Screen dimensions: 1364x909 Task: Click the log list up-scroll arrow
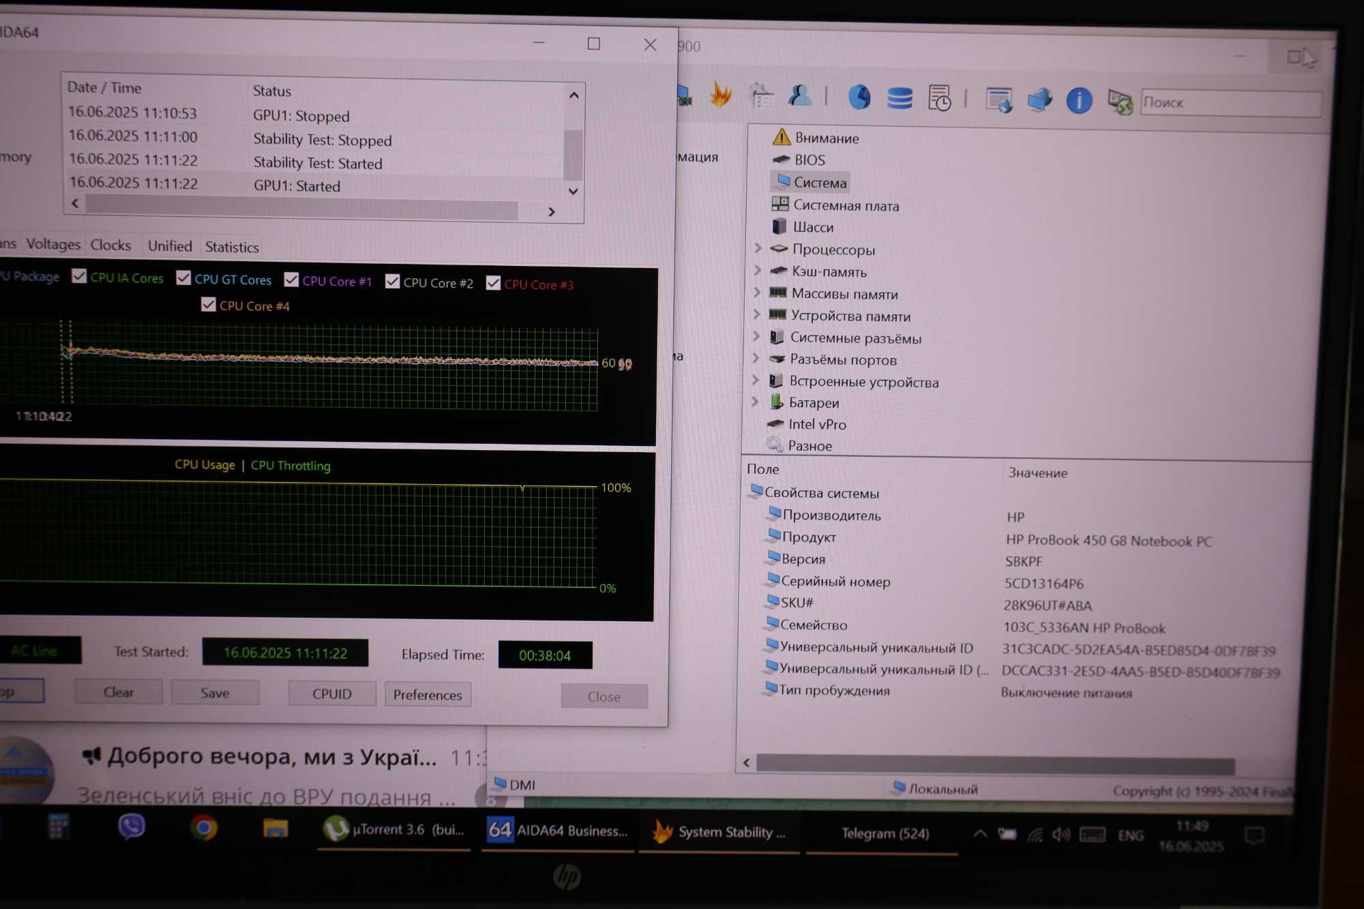click(574, 95)
